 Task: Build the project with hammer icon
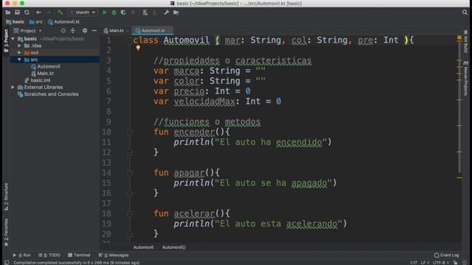click(60, 13)
